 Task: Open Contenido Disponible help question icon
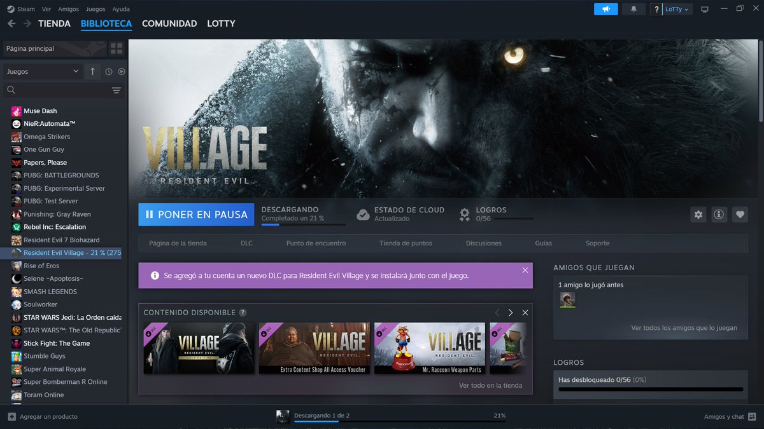(243, 313)
